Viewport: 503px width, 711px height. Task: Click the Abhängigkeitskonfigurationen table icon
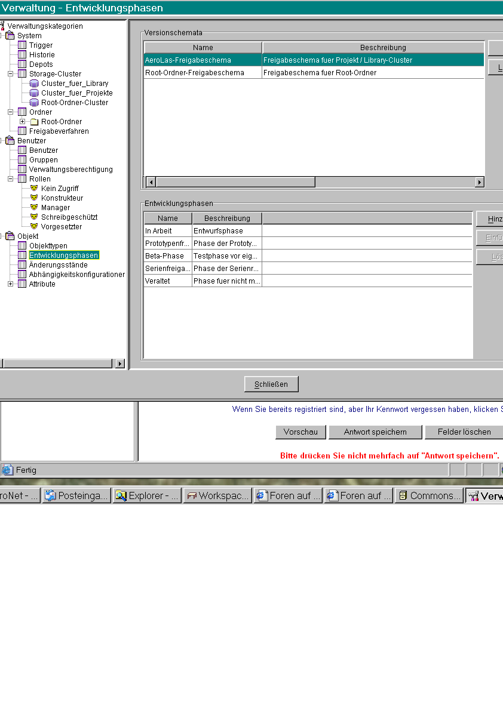pyautogui.click(x=22, y=274)
